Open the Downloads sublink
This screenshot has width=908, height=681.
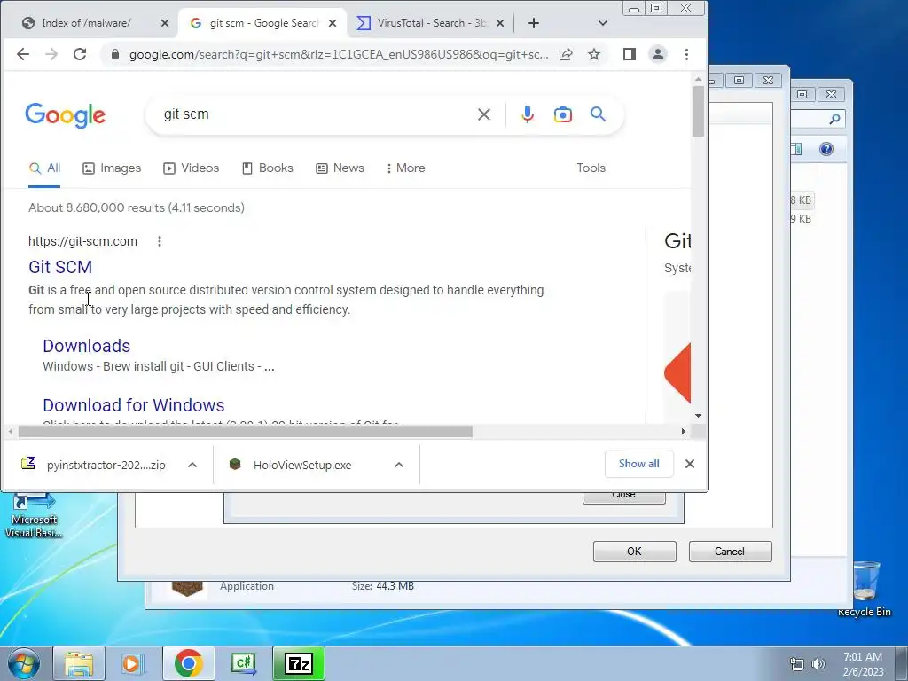point(86,346)
